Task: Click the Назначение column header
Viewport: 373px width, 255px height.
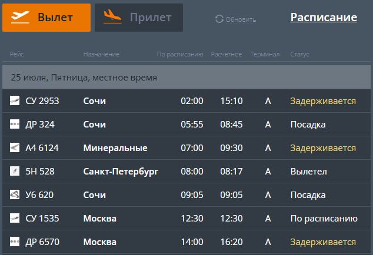Action: click(101, 55)
